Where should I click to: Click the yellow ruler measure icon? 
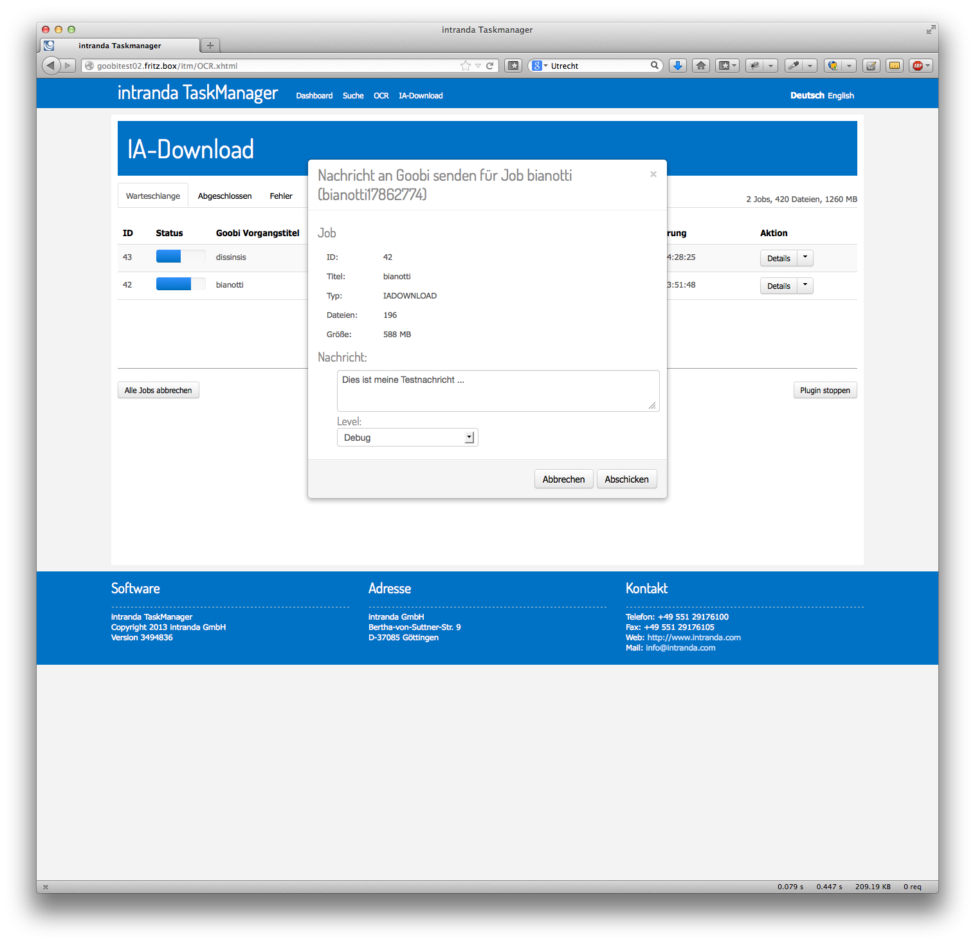(x=895, y=66)
